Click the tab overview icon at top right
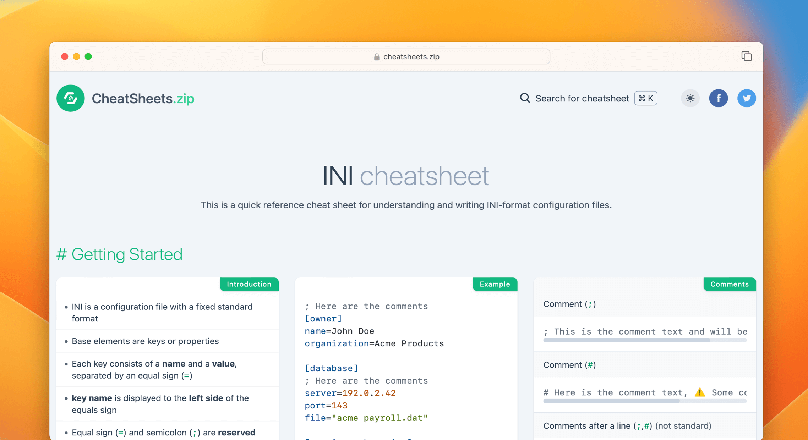 tap(746, 56)
